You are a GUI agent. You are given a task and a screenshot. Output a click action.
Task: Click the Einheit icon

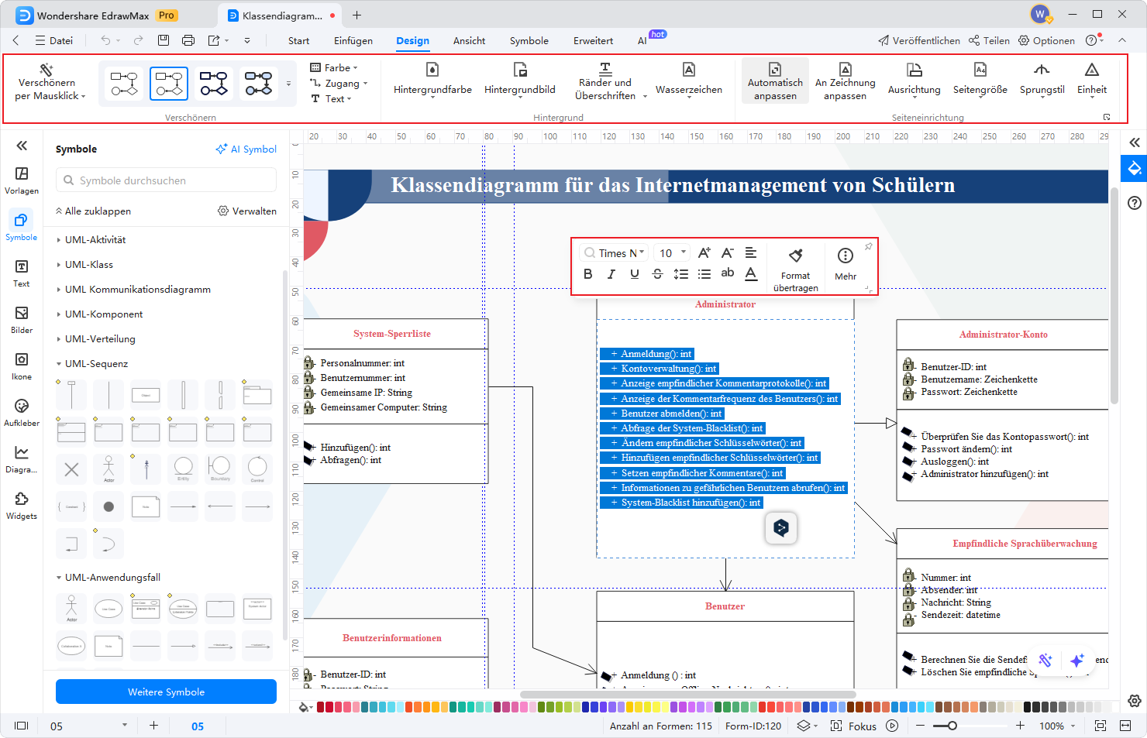coord(1092,70)
